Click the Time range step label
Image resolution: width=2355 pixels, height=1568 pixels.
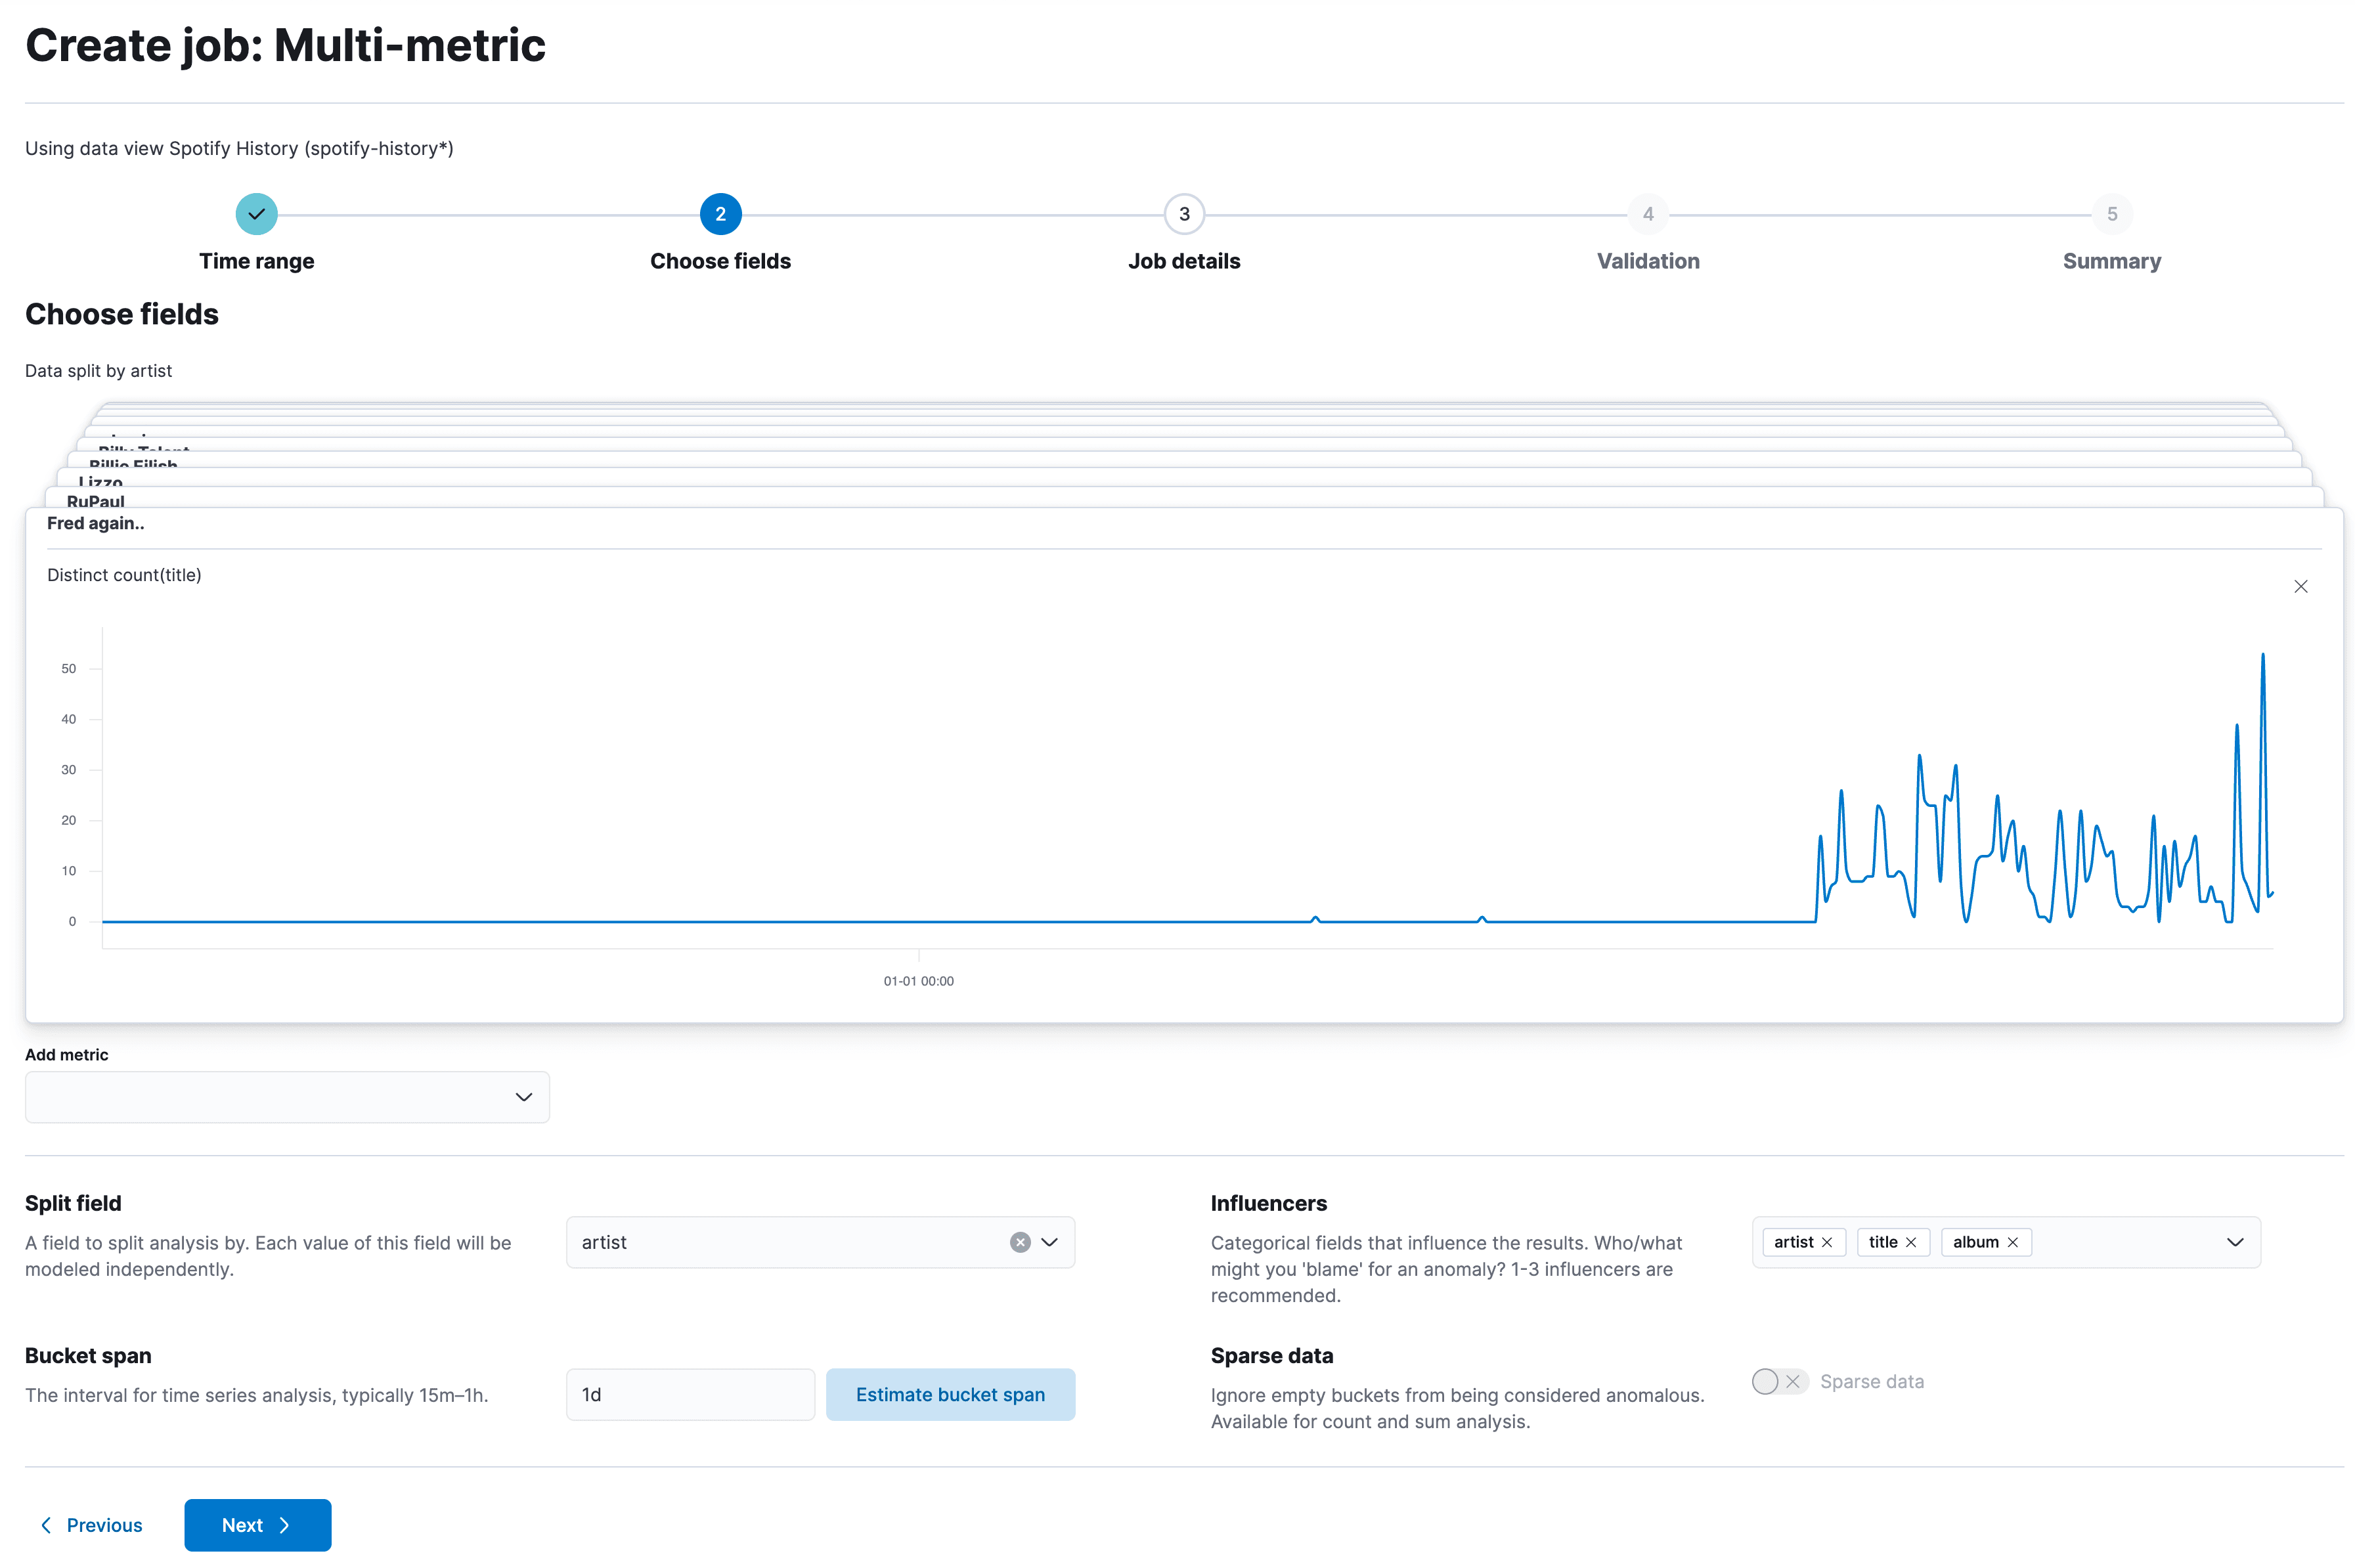[256, 261]
